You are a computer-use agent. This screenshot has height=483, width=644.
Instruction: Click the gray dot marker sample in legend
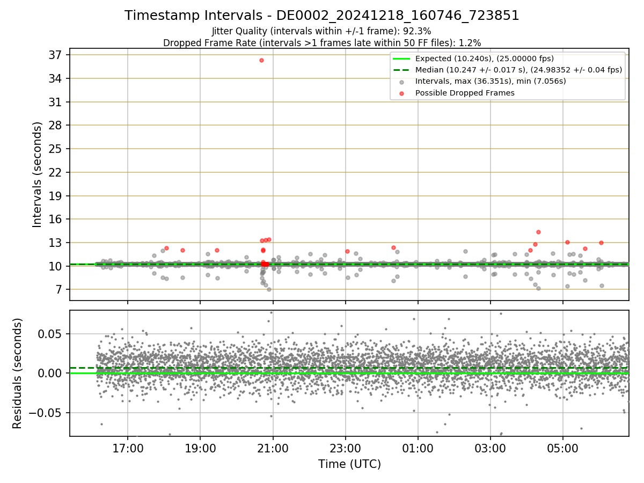point(402,82)
